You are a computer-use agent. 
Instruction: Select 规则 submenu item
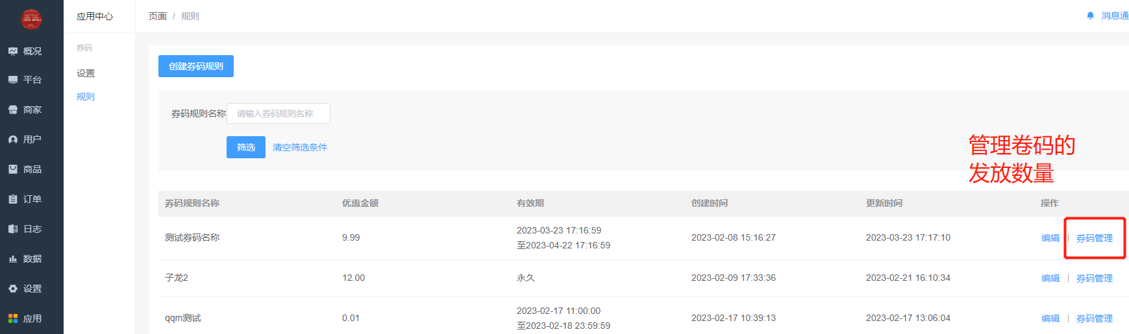[86, 97]
